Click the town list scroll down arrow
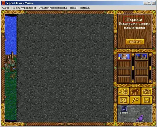The image size is (157, 127). 150,81
